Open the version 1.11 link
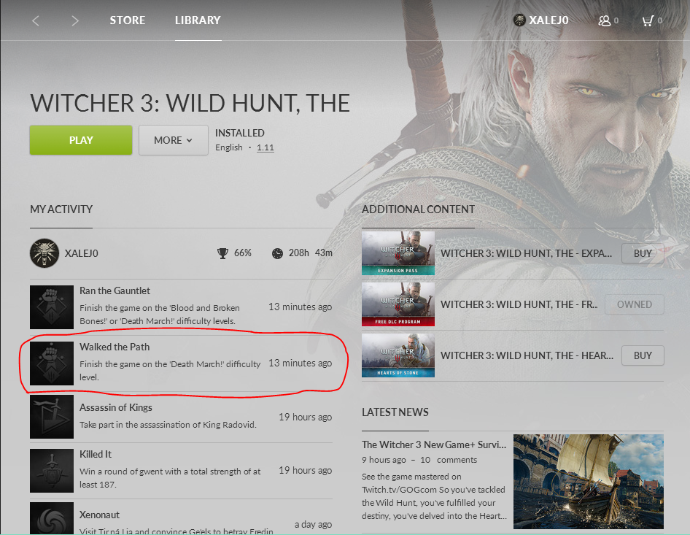The width and height of the screenshot is (690, 535). click(x=265, y=147)
